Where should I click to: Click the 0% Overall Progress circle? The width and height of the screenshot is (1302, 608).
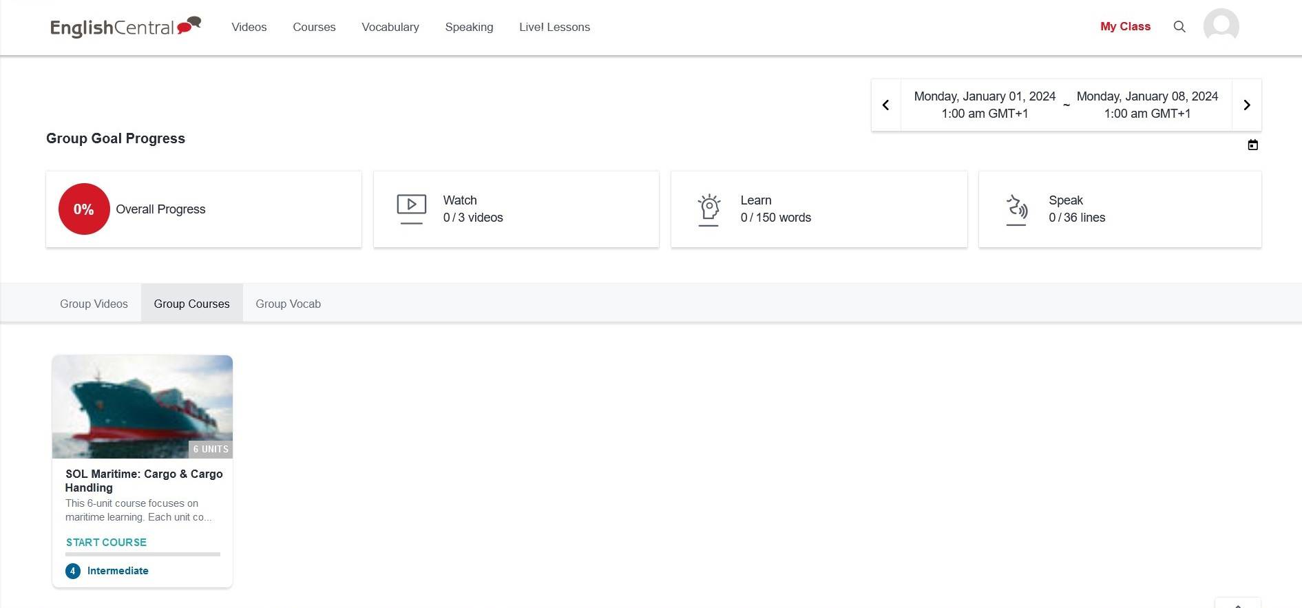tap(84, 209)
